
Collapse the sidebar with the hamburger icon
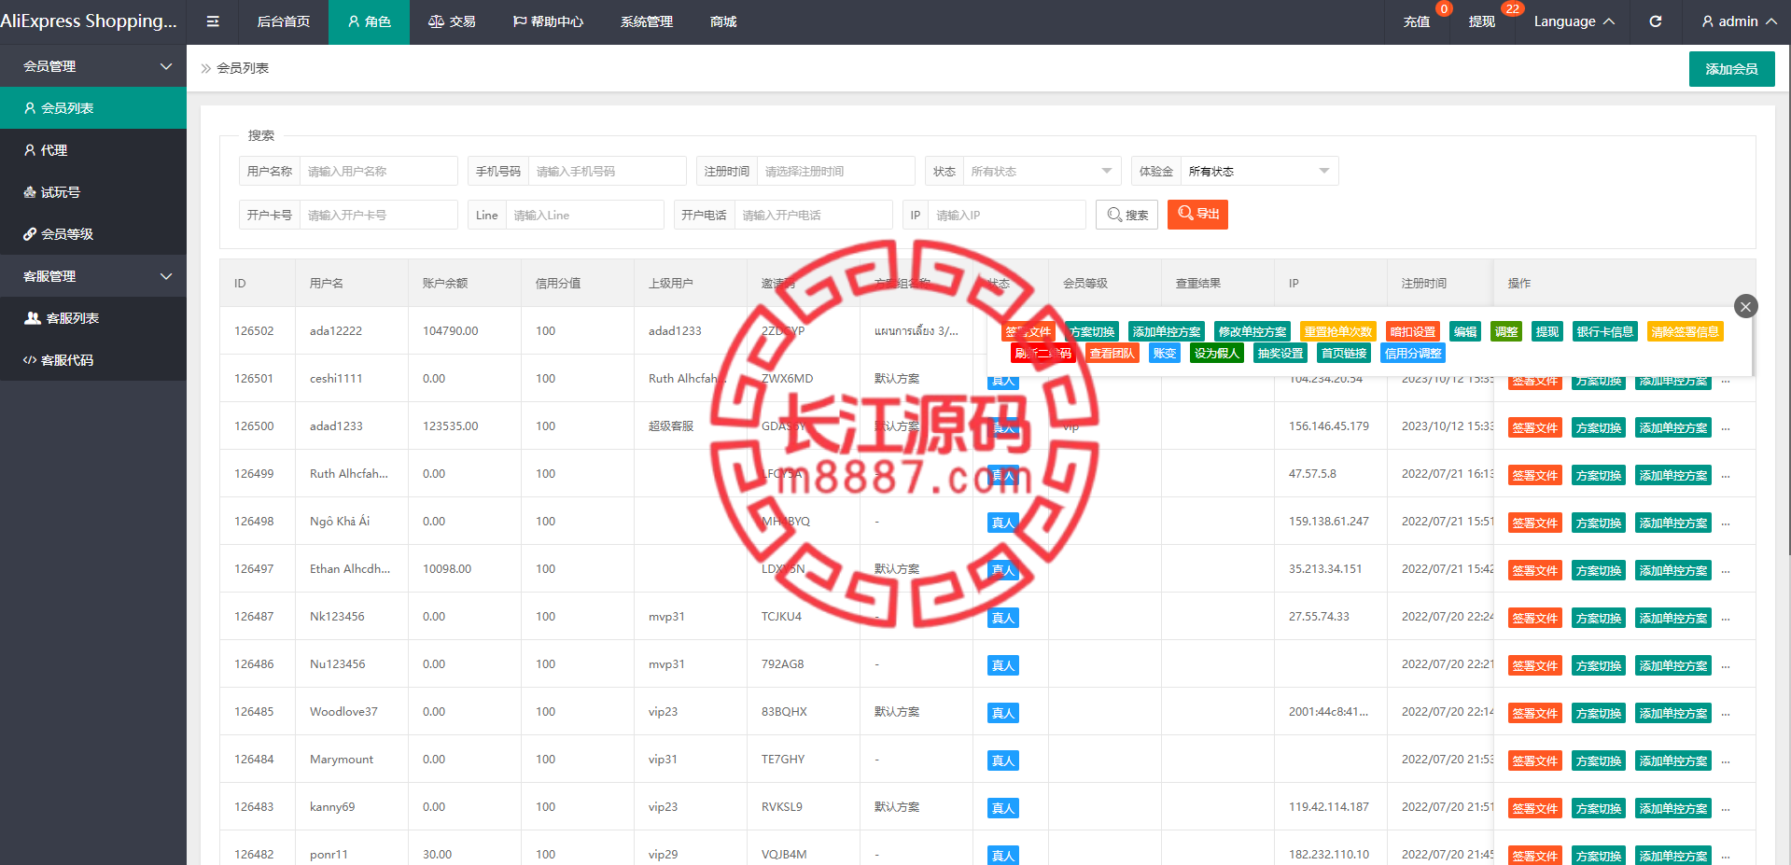pos(213,21)
